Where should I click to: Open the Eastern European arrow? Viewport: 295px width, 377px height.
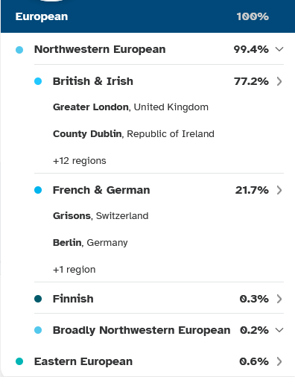[x=279, y=361]
